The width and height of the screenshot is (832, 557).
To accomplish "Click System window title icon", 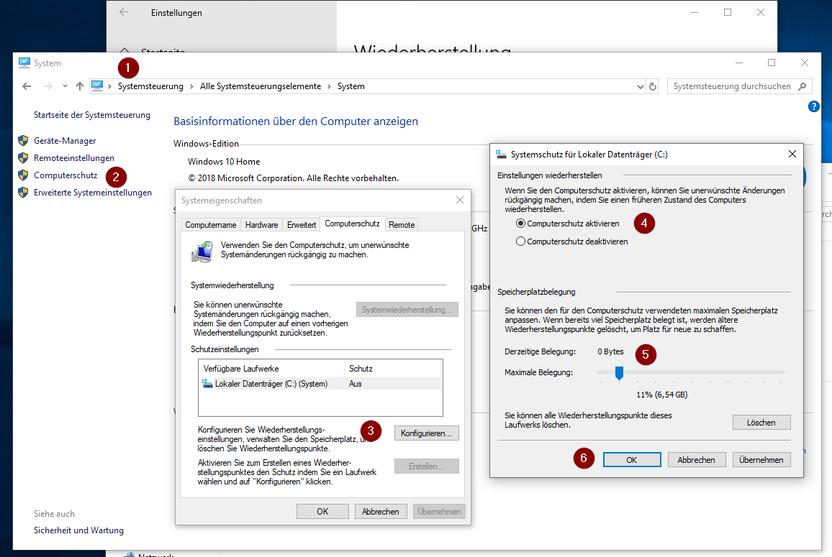I will 24,63.
